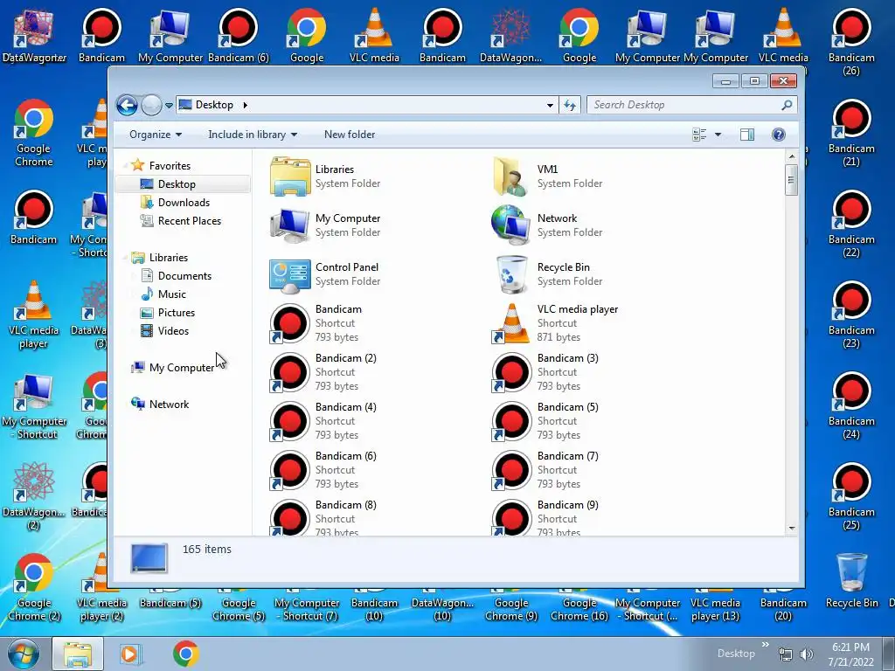Select the Bandicam (3) shortcut in Explorer
The image size is (895, 671).
tap(511, 372)
